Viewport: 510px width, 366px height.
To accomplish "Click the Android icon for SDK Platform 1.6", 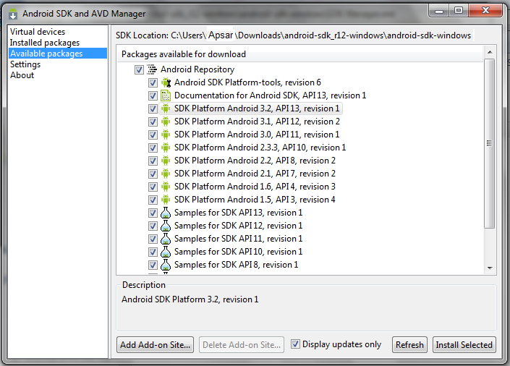I will (166, 187).
